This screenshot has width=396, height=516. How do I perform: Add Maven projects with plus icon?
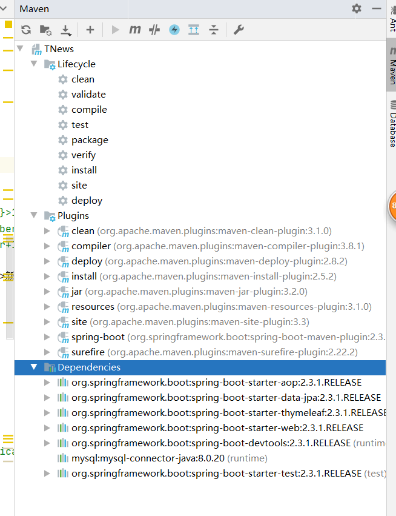90,30
